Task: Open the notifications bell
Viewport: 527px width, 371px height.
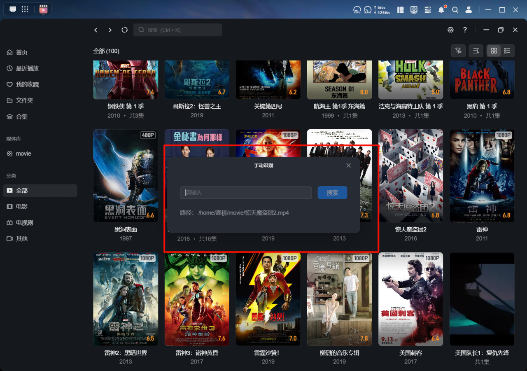Action: point(442,9)
